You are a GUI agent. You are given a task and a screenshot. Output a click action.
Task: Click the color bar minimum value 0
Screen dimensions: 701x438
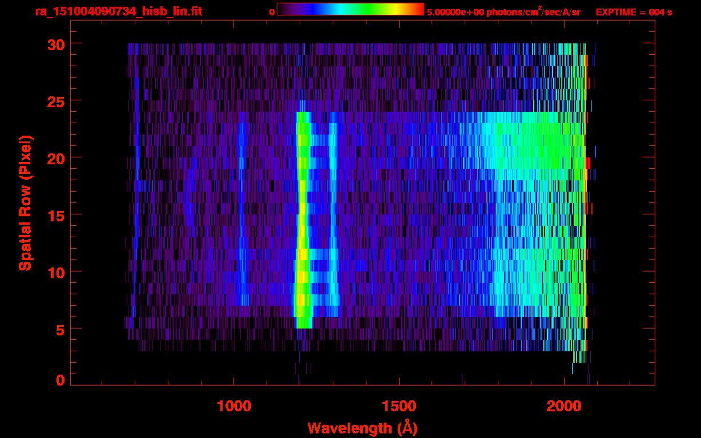click(x=272, y=12)
